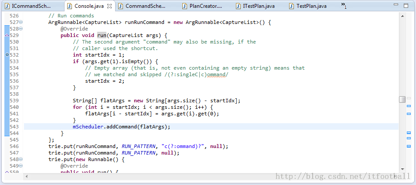
Task: Click "mScheduler" field on line 543
Action: pos(88,127)
